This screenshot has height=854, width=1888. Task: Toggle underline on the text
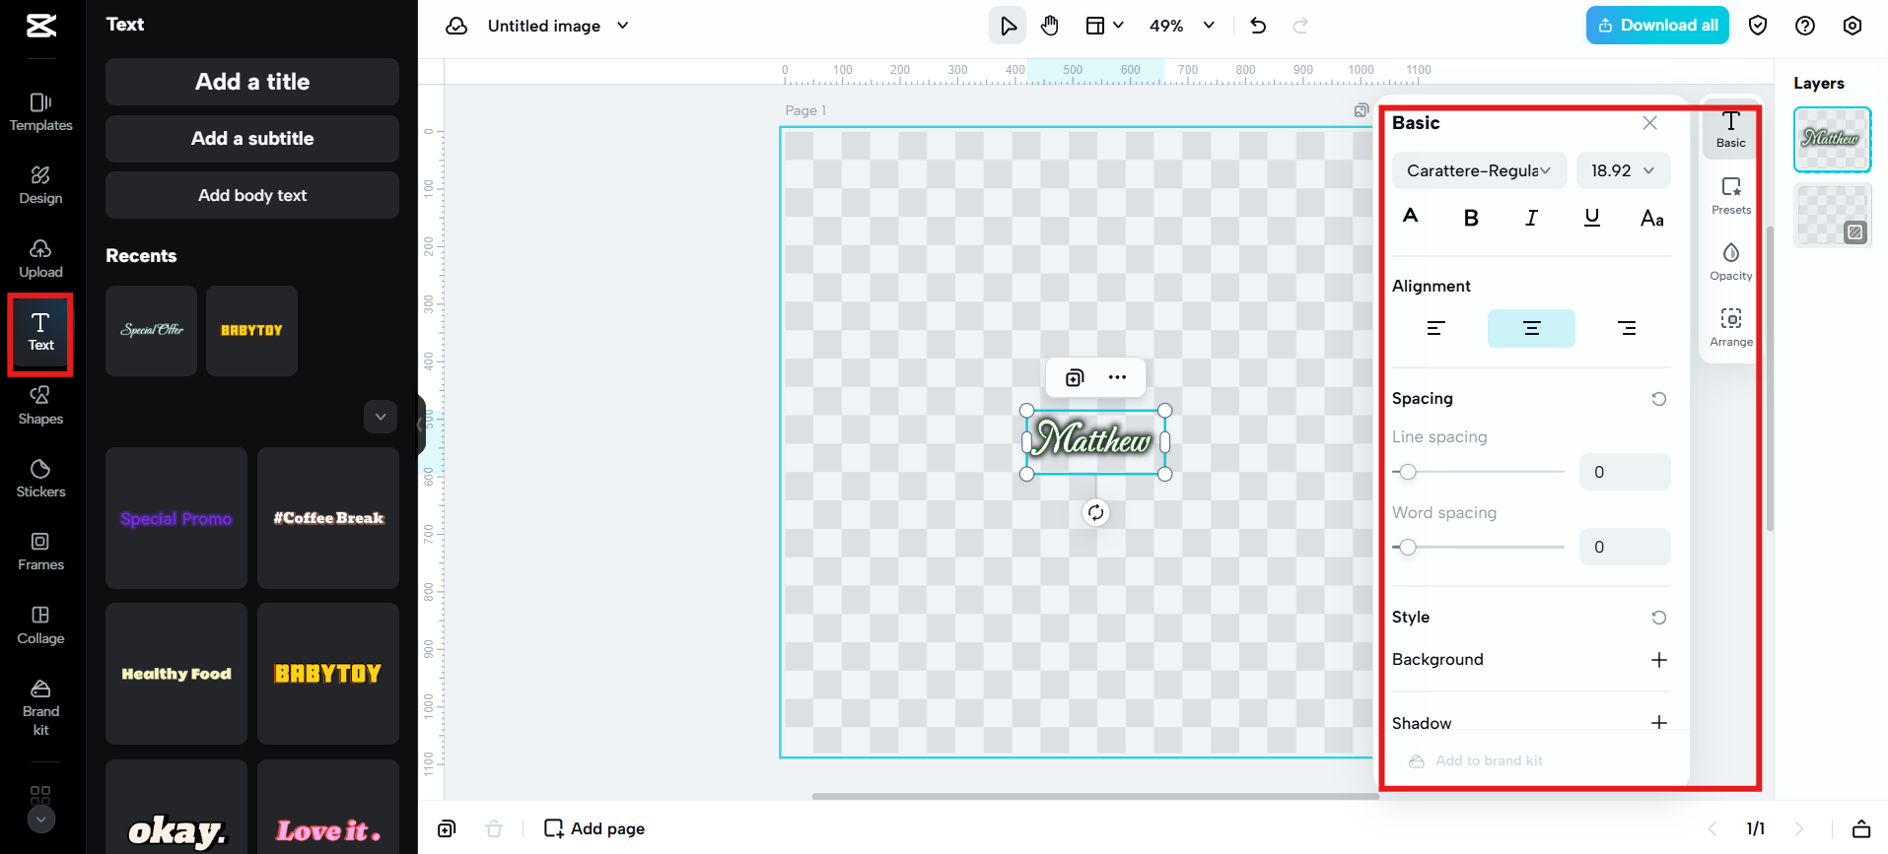1591,218
